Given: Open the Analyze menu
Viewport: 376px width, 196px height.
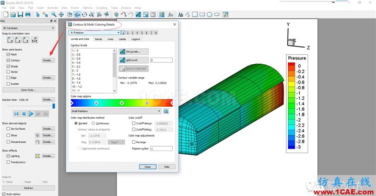Looking at the screenshot, I should click(x=126, y=8).
